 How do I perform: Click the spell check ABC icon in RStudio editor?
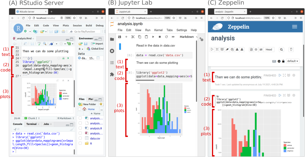click(39, 44)
